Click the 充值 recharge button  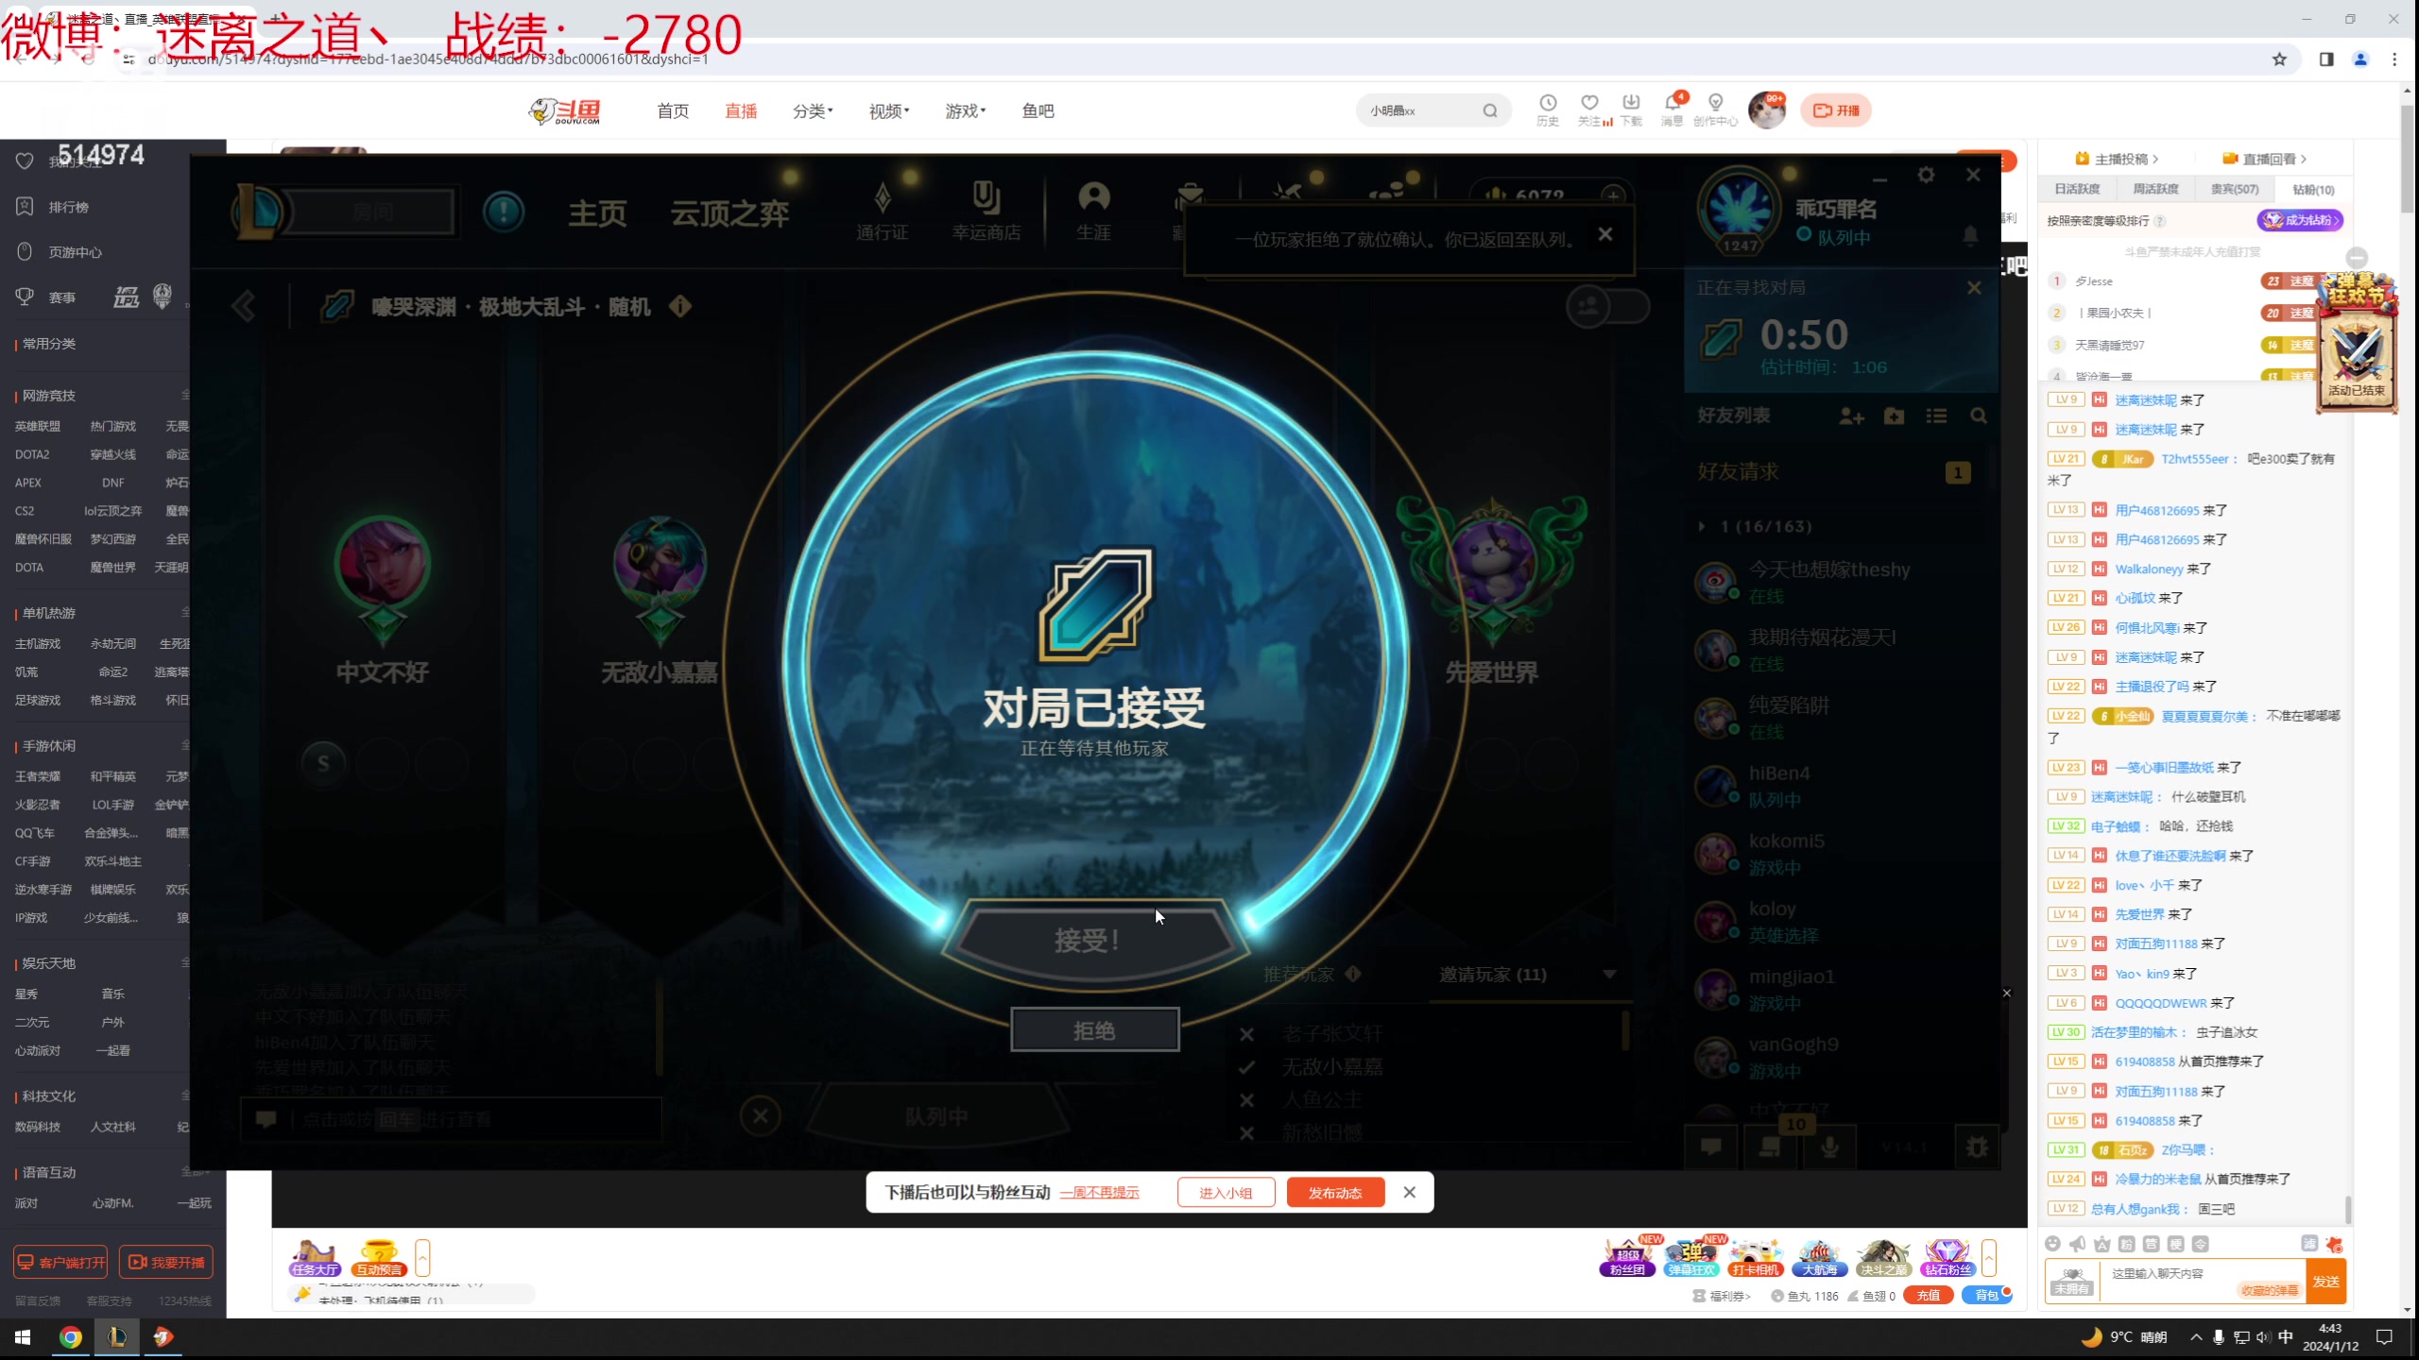click(x=1930, y=1295)
